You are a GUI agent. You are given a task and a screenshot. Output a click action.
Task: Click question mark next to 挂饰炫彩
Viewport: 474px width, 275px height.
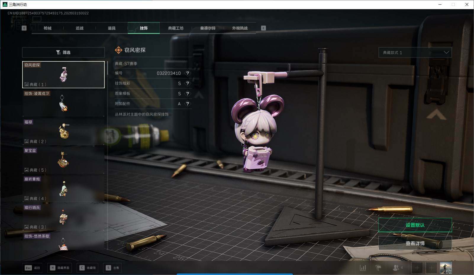click(x=188, y=84)
